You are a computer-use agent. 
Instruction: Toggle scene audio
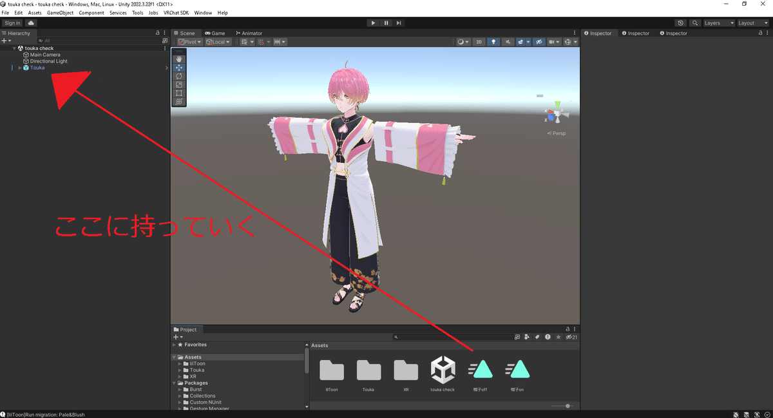point(508,41)
